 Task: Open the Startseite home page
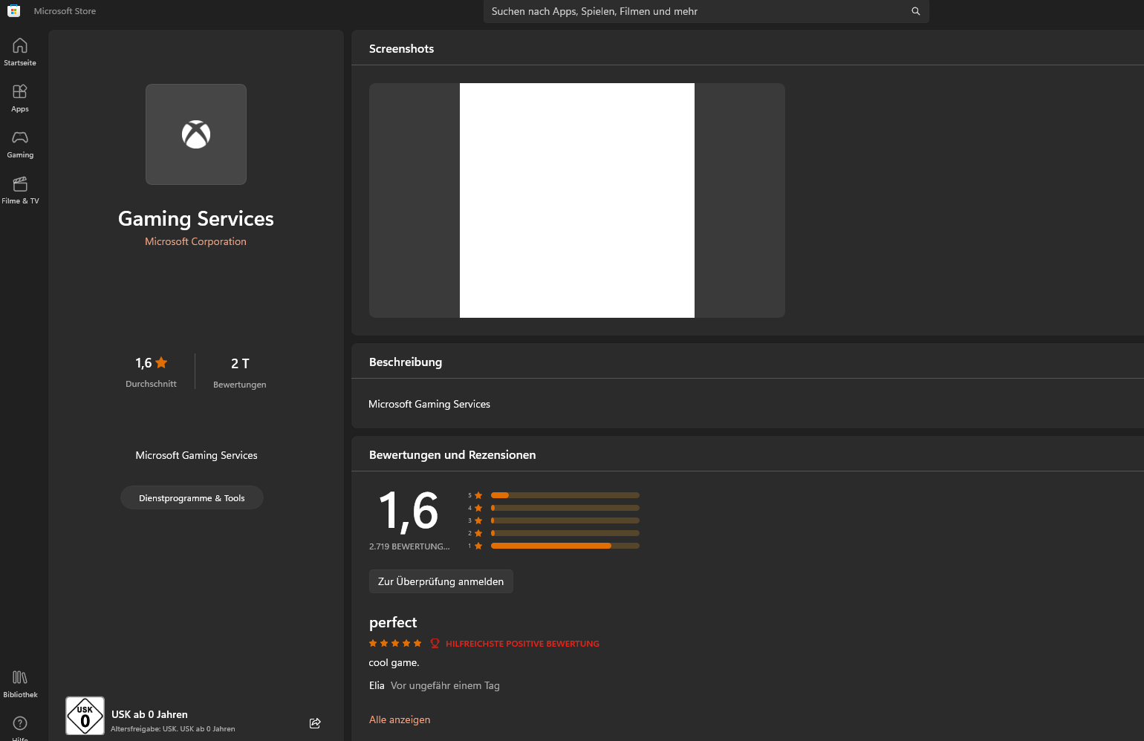(x=20, y=52)
